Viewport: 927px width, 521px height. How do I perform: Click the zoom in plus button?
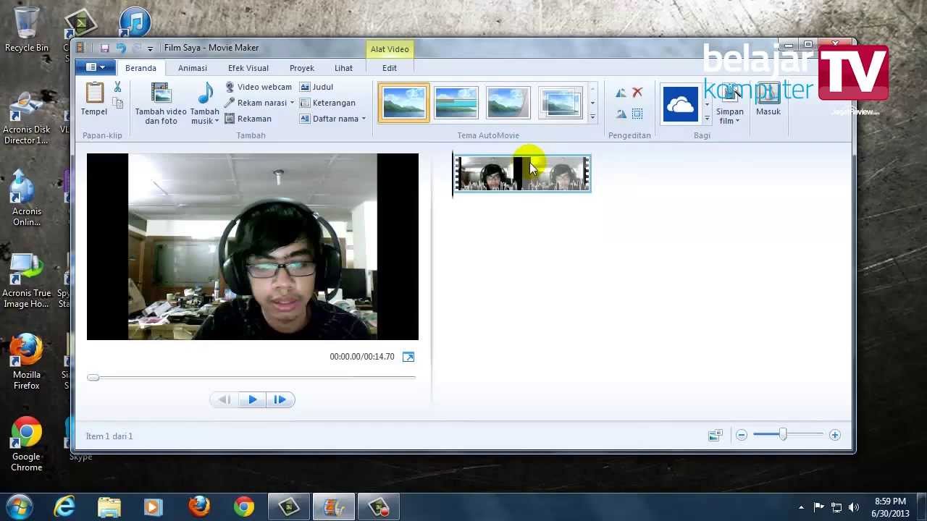[835, 435]
